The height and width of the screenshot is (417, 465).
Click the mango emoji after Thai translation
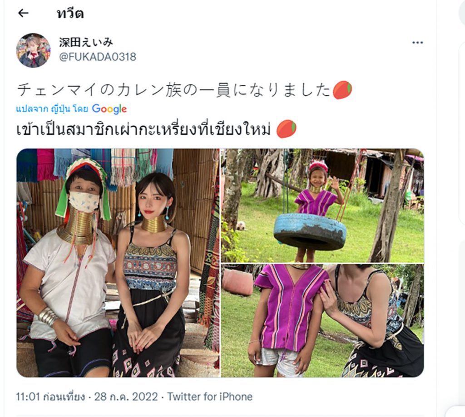pyautogui.click(x=287, y=129)
